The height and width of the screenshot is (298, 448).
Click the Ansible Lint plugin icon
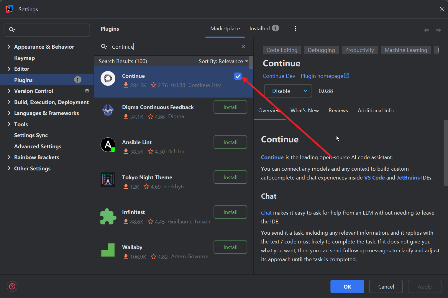(x=108, y=145)
